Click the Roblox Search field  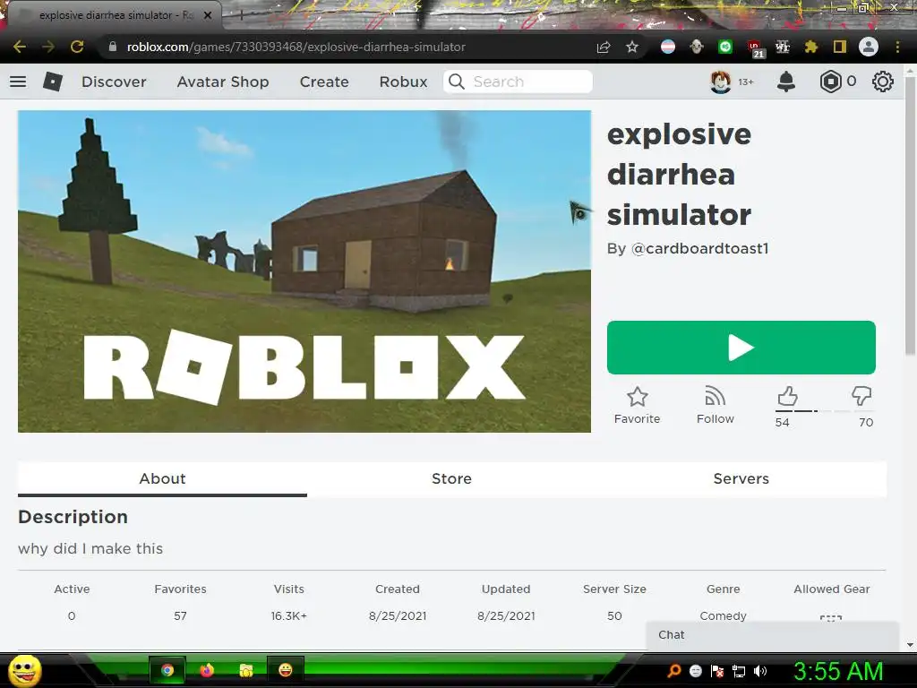[x=518, y=82]
